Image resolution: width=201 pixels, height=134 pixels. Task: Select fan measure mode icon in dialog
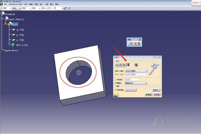click(124, 65)
